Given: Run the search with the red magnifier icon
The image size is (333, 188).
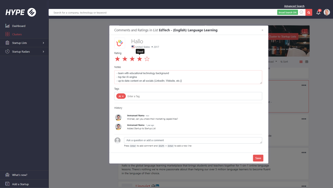Looking at the screenshot, I should (309, 12).
